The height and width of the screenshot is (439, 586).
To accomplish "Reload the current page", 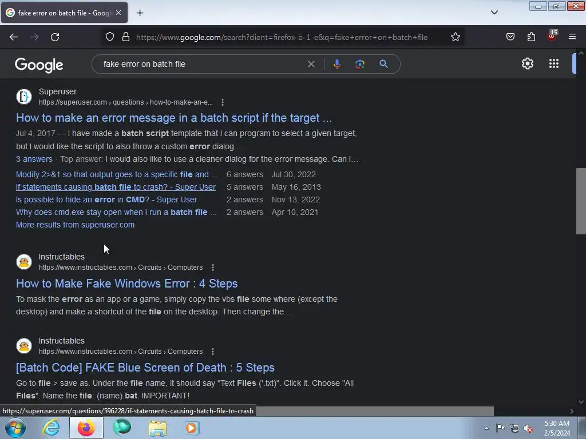I will point(55,37).
